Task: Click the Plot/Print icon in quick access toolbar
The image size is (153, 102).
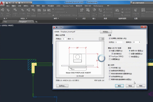Action: pos(19,3)
